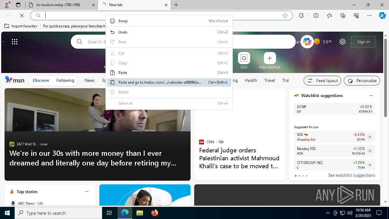Choose Emoji in the context menu
Screen dimensions: 389x219
[169, 21]
